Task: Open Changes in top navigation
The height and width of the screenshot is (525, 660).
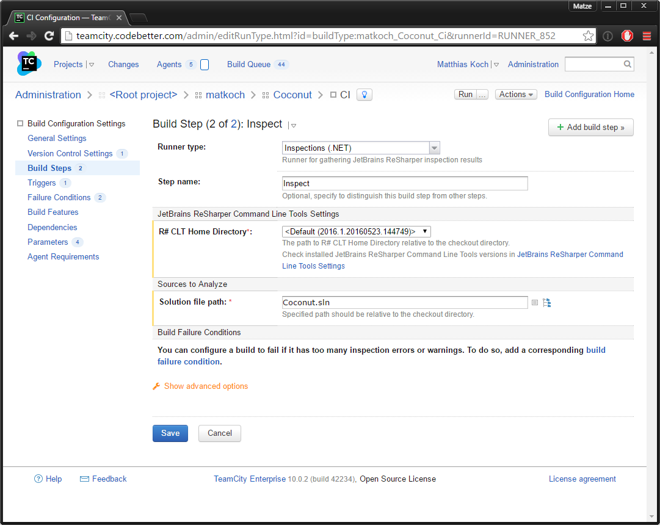Action: pos(123,65)
